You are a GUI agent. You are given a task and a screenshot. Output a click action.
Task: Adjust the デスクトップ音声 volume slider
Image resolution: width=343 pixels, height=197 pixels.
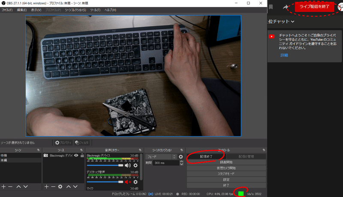point(105,182)
